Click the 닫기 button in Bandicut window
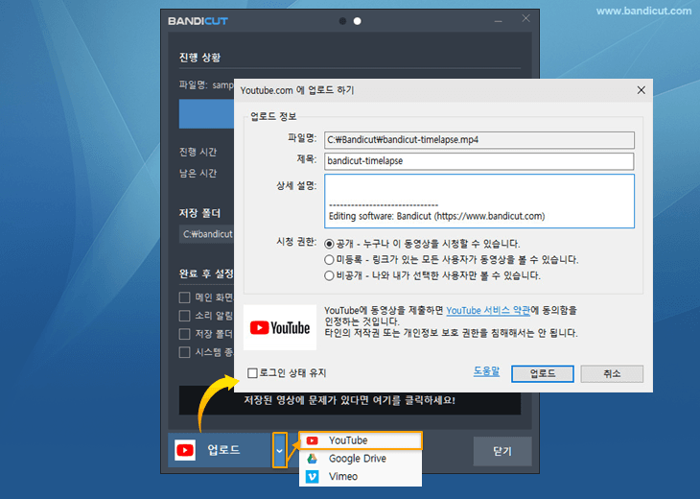The height and width of the screenshot is (499, 700). coord(502,451)
